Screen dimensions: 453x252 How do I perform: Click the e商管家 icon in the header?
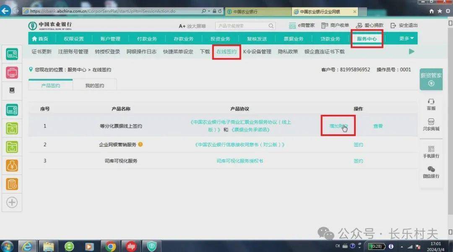tap(302, 25)
